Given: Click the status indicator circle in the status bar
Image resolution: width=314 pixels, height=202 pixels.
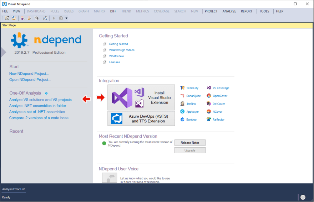Looking at the screenshot, I should point(303,197).
